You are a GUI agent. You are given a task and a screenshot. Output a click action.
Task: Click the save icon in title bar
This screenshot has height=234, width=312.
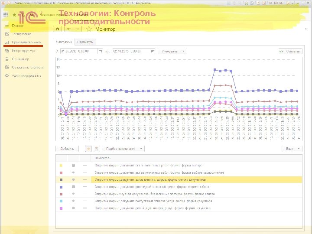[229, 3]
